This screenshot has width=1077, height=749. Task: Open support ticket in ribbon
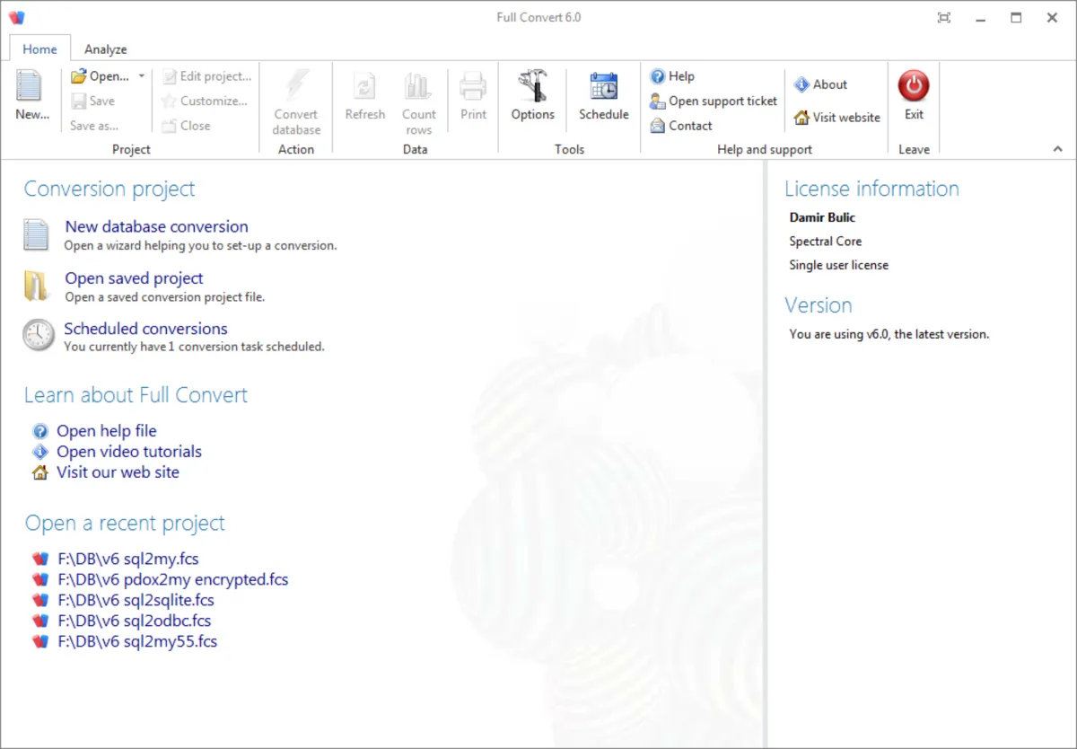tap(714, 101)
